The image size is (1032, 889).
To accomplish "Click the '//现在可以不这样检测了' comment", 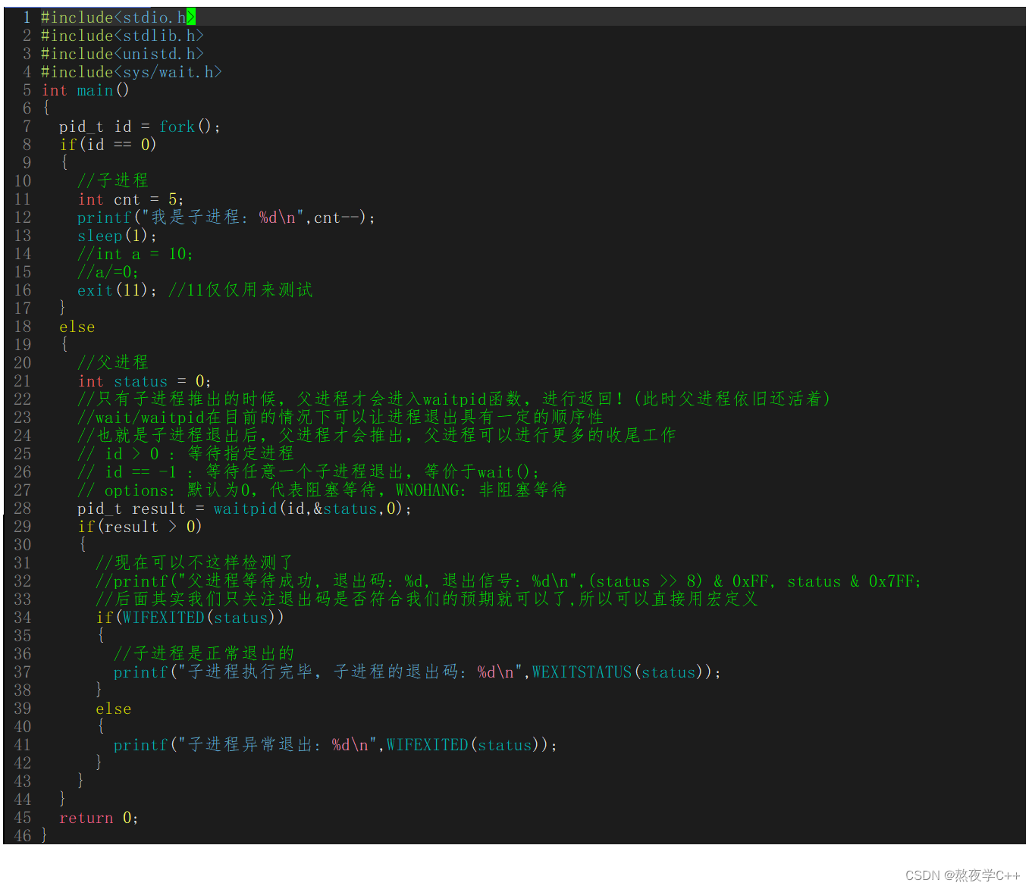I will tap(194, 562).
